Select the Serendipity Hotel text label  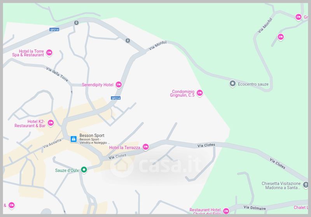(x=98, y=85)
